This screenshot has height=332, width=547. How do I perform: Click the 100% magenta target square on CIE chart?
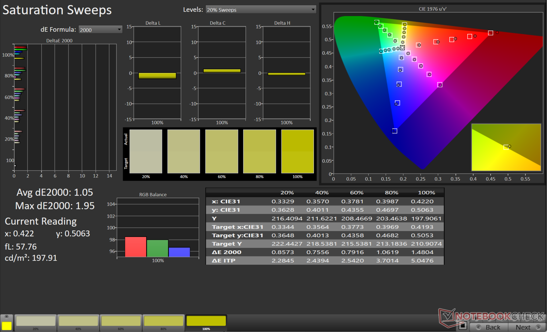(x=440, y=85)
